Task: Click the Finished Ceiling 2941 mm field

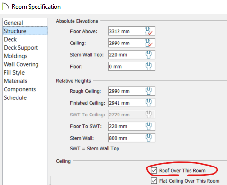Action: coord(132,103)
